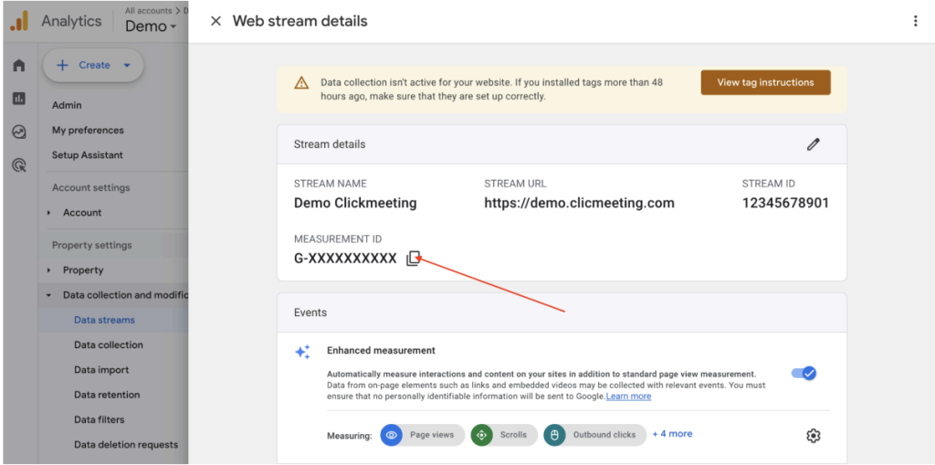Click the View tag instructions button

tap(765, 82)
